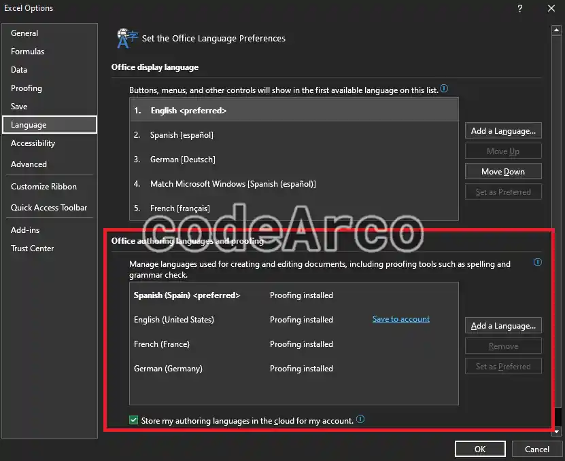Close the Excel Options dialog
The image size is (565, 461).
coord(551,8)
